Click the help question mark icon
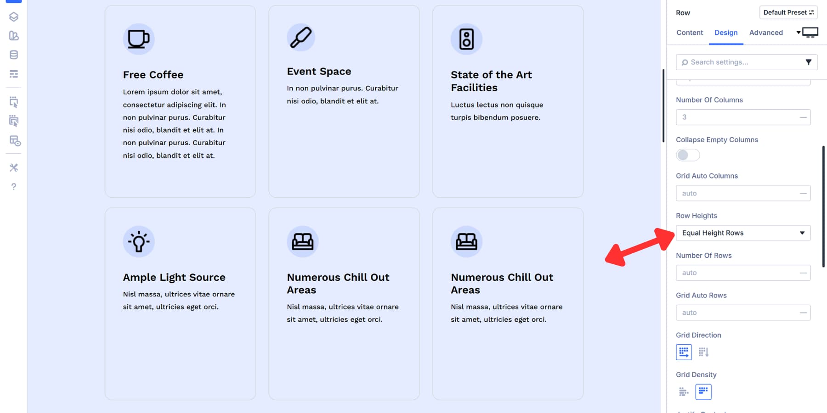The image size is (827, 413). pos(13,187)
